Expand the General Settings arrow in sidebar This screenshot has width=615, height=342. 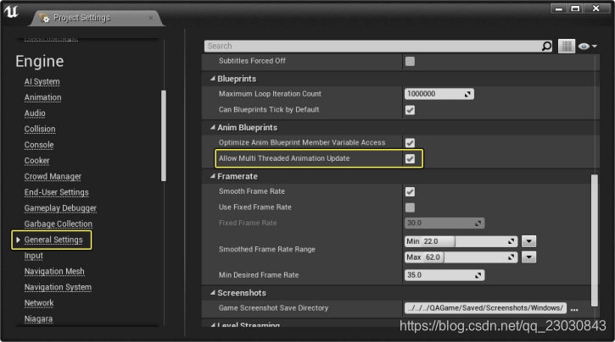(x=18, y=240)
